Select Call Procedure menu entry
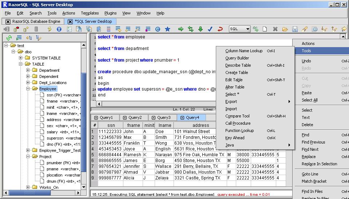The width and height of the screenshot is (349, 199). pos(255,123)
